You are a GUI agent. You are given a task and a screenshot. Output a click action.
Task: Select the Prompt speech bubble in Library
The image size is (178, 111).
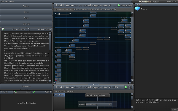(x=137, y=9)
